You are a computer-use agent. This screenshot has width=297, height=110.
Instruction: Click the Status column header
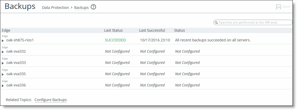(x=179, y=30)
